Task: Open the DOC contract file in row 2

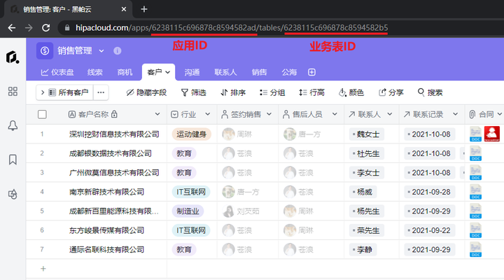Action: tap(476, 153)
